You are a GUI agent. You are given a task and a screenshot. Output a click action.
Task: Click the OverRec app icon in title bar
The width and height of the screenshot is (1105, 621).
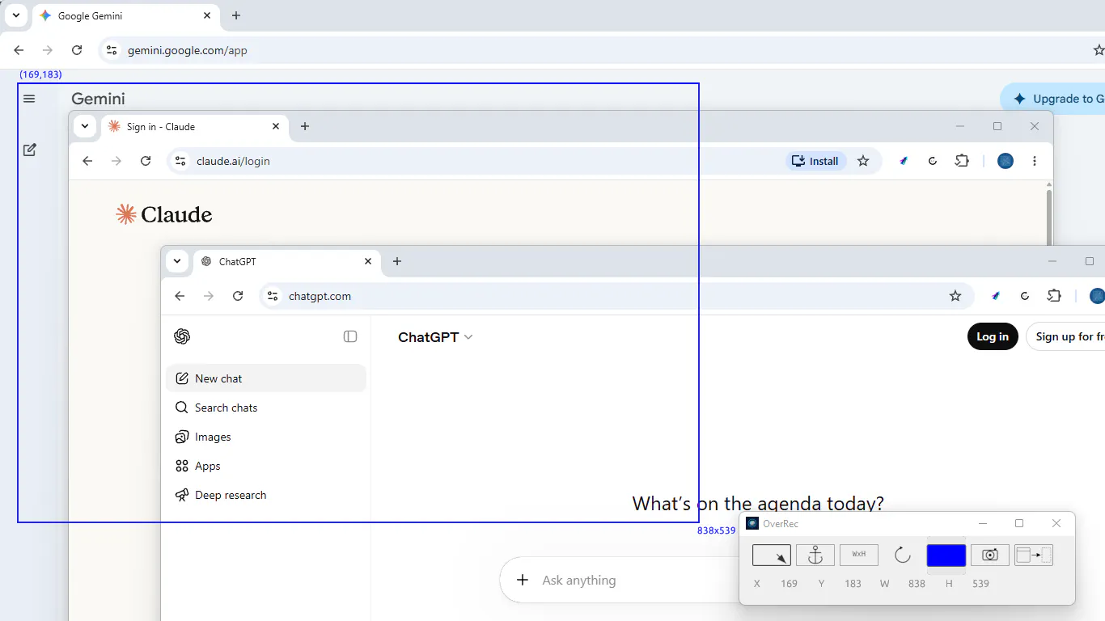752,523
